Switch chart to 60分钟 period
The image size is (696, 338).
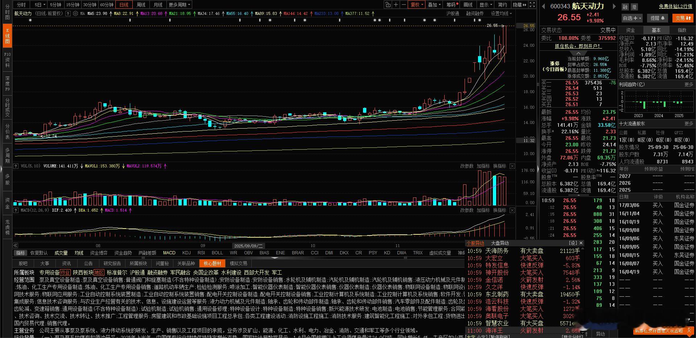click(107, 5)
